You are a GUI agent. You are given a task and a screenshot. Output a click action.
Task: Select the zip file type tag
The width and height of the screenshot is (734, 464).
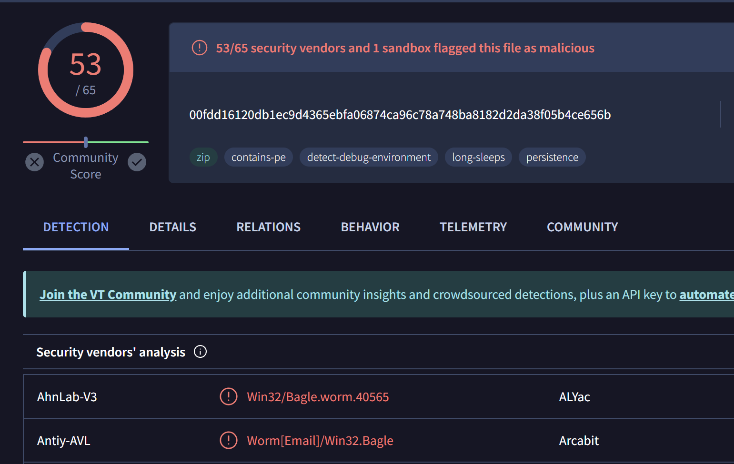(x=203, y=157)
